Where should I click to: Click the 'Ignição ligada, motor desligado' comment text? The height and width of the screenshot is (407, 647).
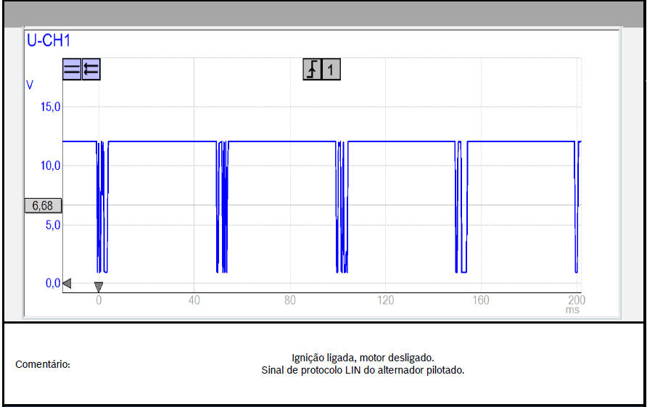[362, 358]
